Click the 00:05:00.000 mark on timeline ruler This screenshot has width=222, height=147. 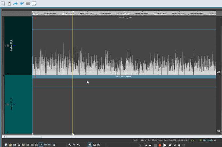[123, 14]
